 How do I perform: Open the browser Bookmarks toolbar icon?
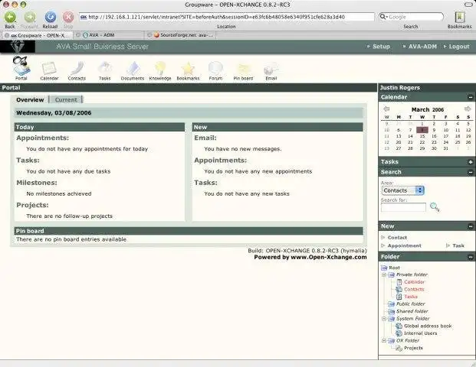pos(460,18)
